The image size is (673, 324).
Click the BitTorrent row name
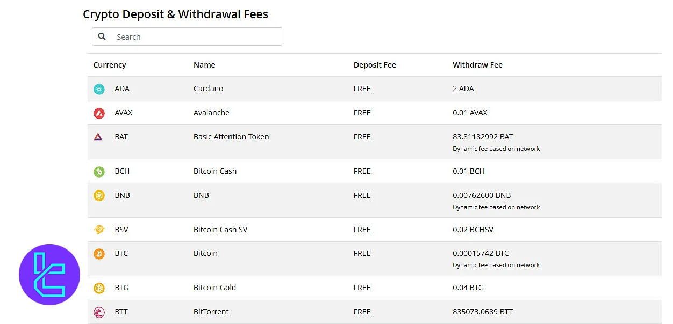click(211, 312)
